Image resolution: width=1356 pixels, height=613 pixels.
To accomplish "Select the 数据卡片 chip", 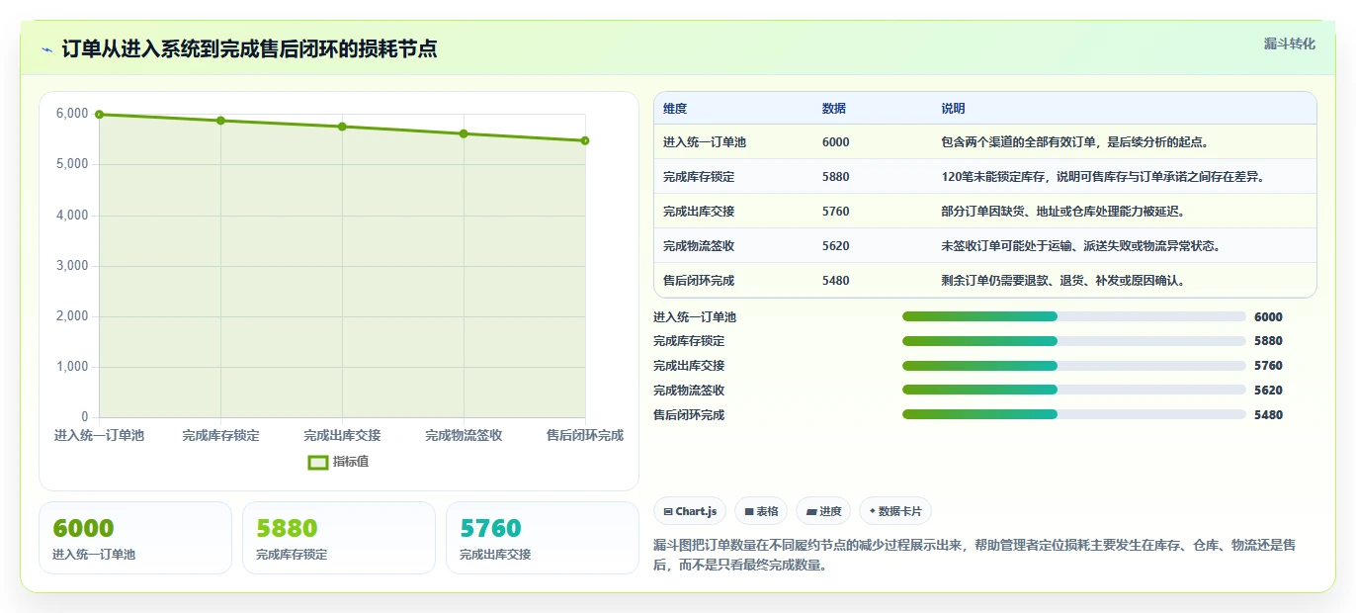I will tap(895, 511).
